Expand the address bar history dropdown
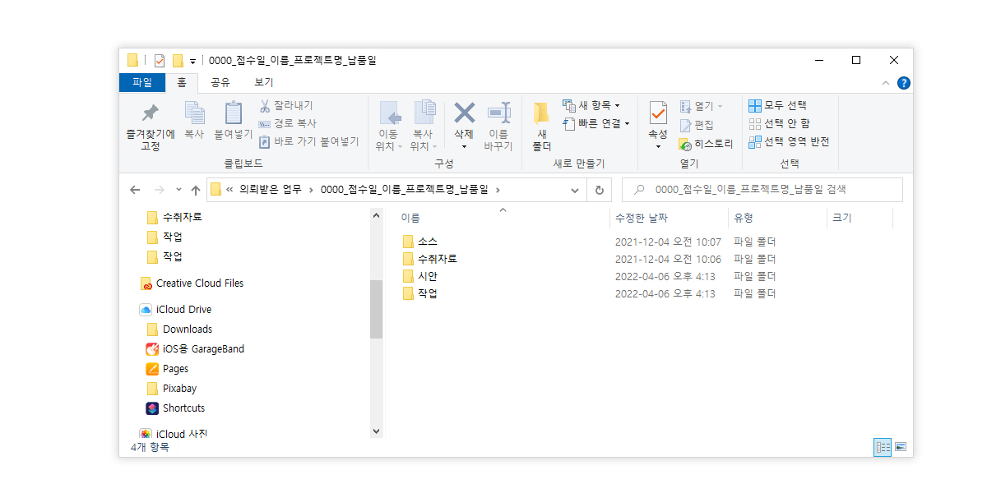 (575, 189)
